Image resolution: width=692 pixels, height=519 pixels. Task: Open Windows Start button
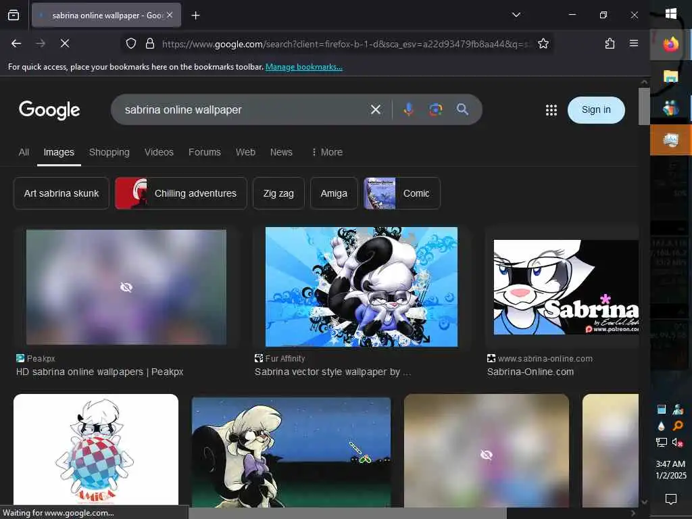[671, 14]
